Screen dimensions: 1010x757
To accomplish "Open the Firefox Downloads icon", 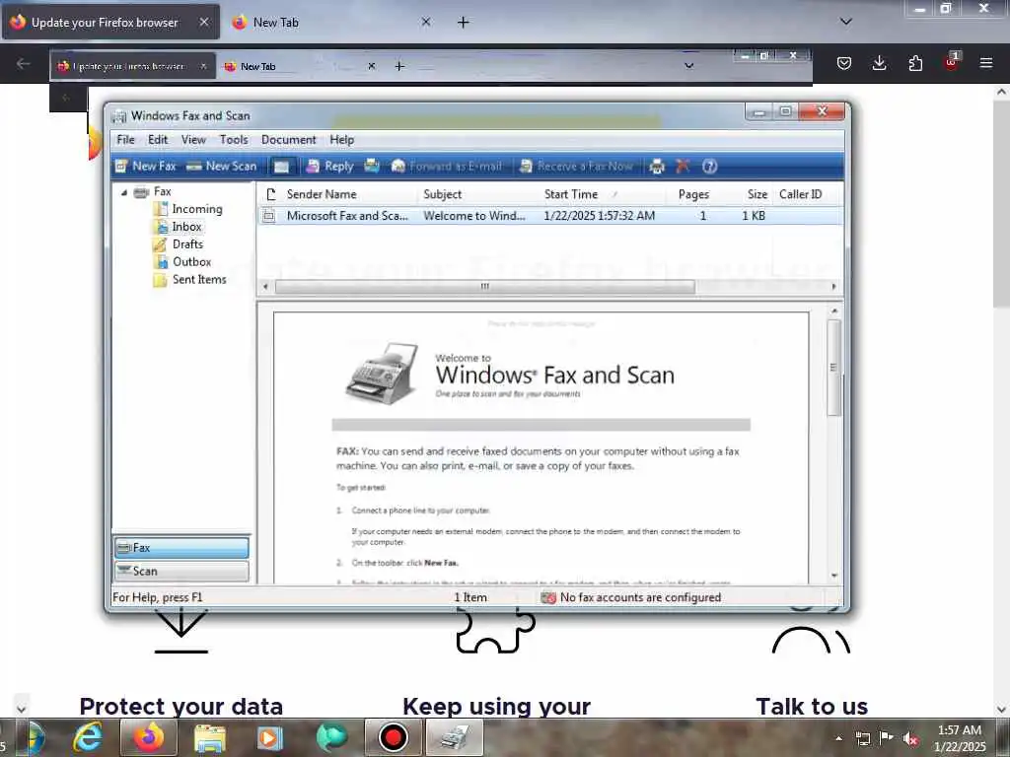I will pyautogui.click(x=879, y=63).
